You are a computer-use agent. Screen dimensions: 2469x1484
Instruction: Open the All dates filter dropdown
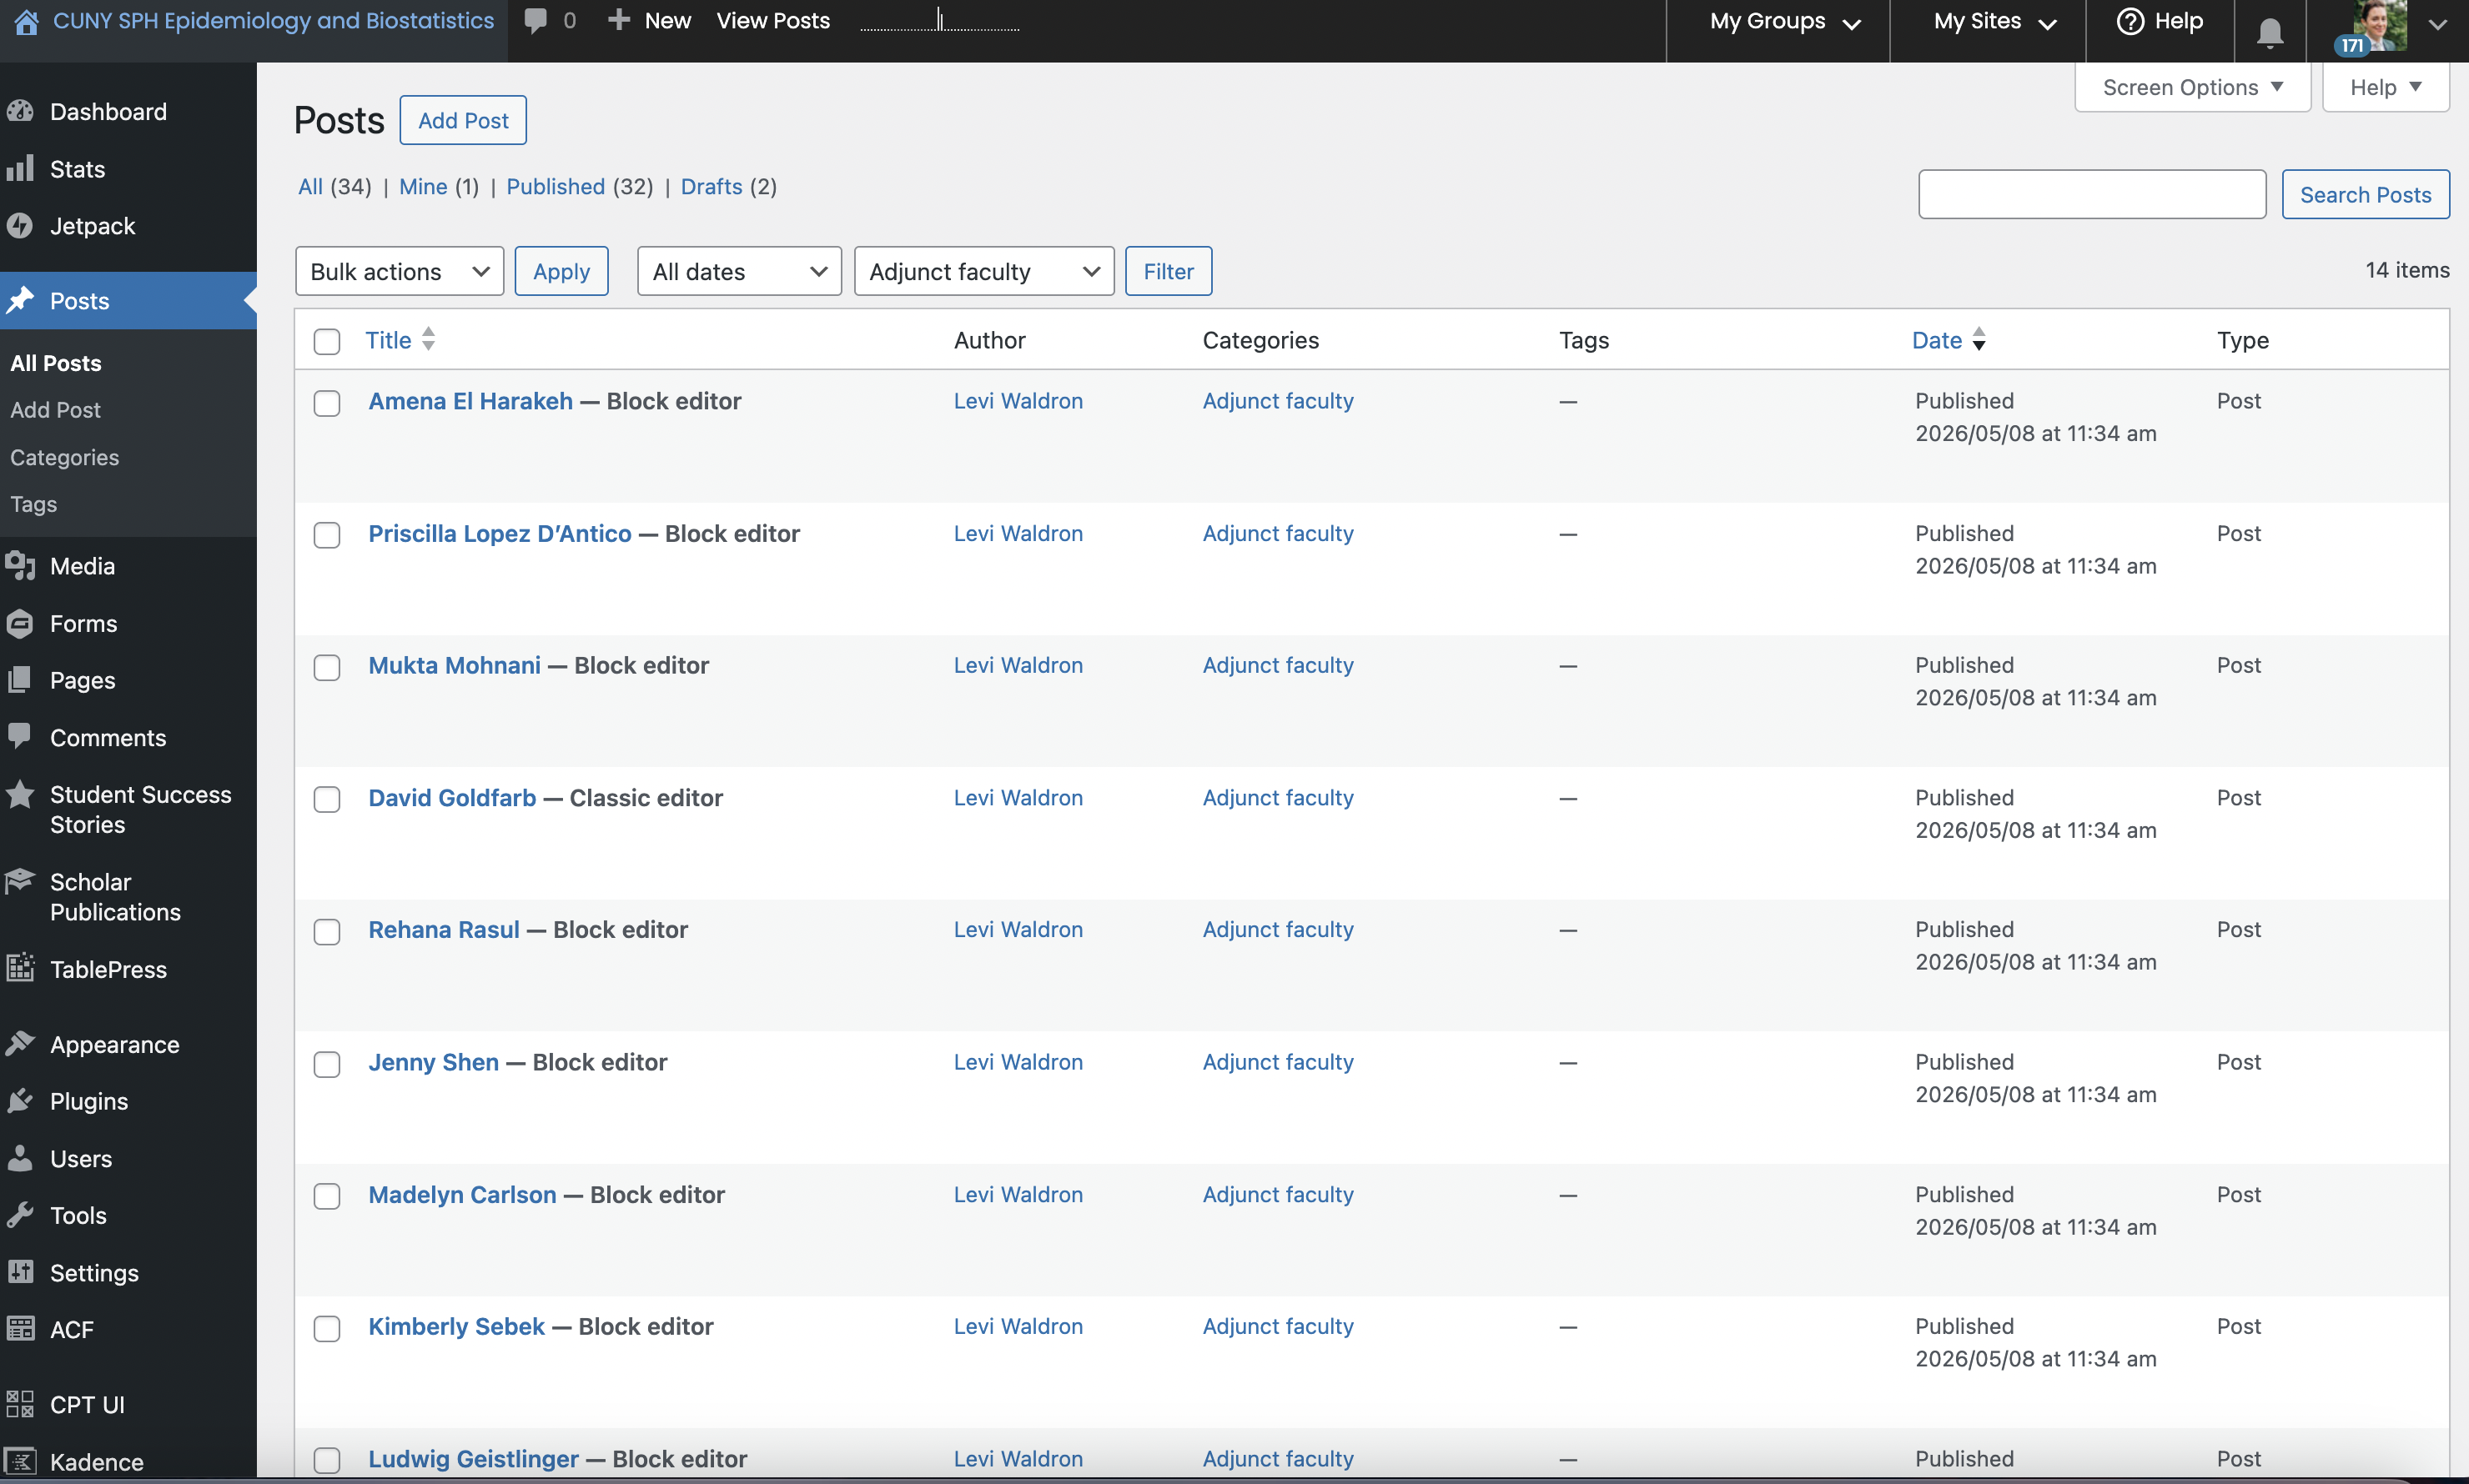pyautogui.click(x=739, y=271)
